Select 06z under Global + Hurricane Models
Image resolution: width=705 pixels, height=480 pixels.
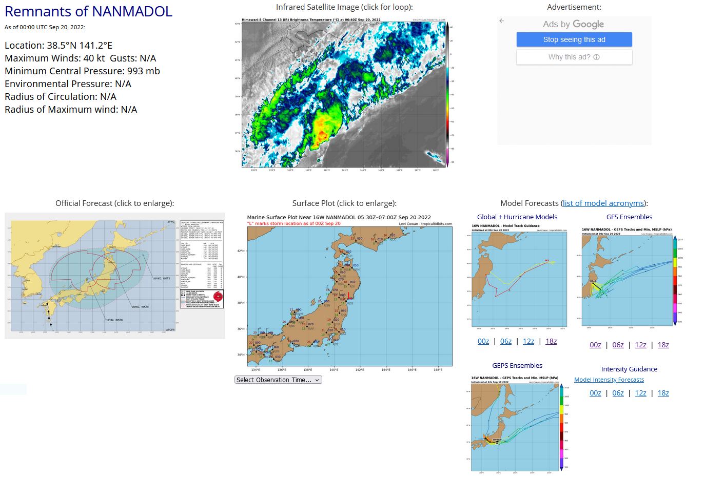(x=506, y=342)
